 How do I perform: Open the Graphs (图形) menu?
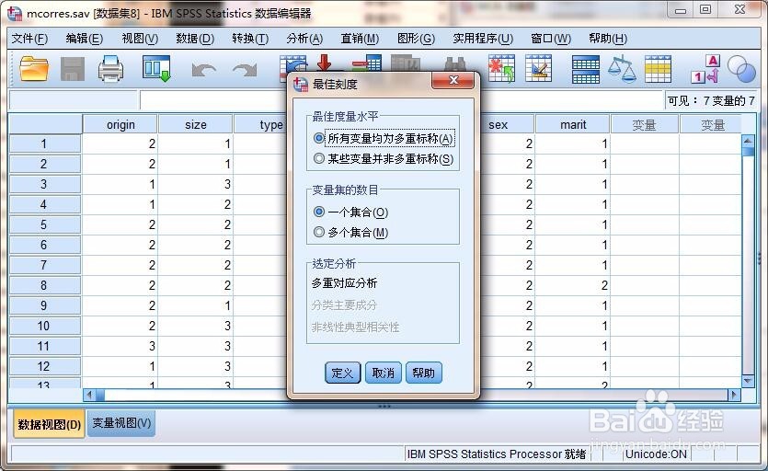(416, 39)
